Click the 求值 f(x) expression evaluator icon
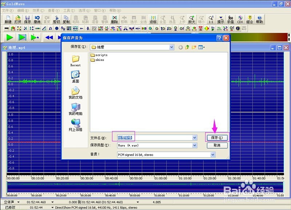This screenshot has height=210, width=291. 230,20
